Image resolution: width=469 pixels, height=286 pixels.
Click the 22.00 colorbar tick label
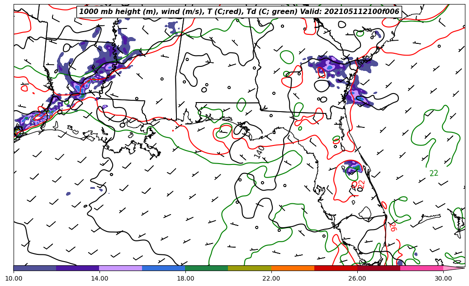pos(271,278)
